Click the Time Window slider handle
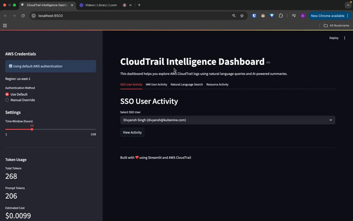This screenshot has height=221, width=353. pos(32,129)
